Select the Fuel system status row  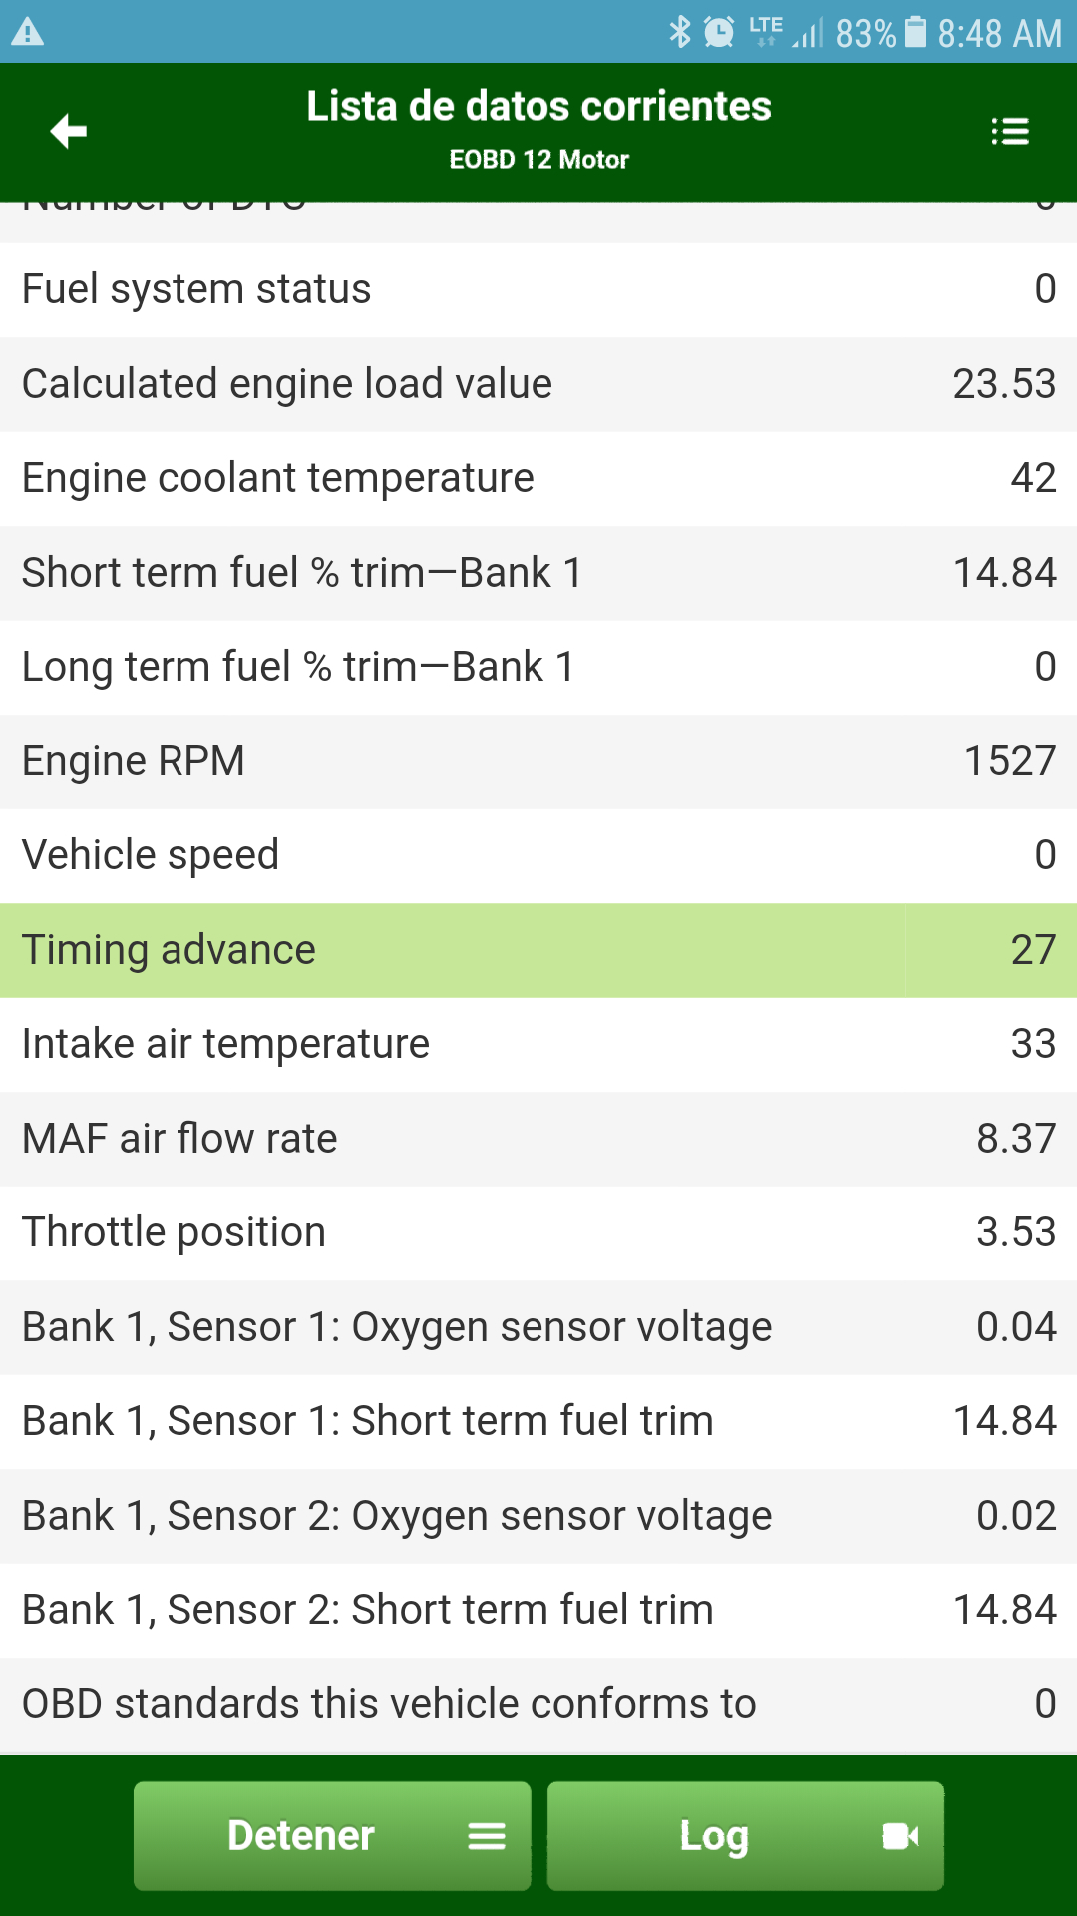point(538,289)
